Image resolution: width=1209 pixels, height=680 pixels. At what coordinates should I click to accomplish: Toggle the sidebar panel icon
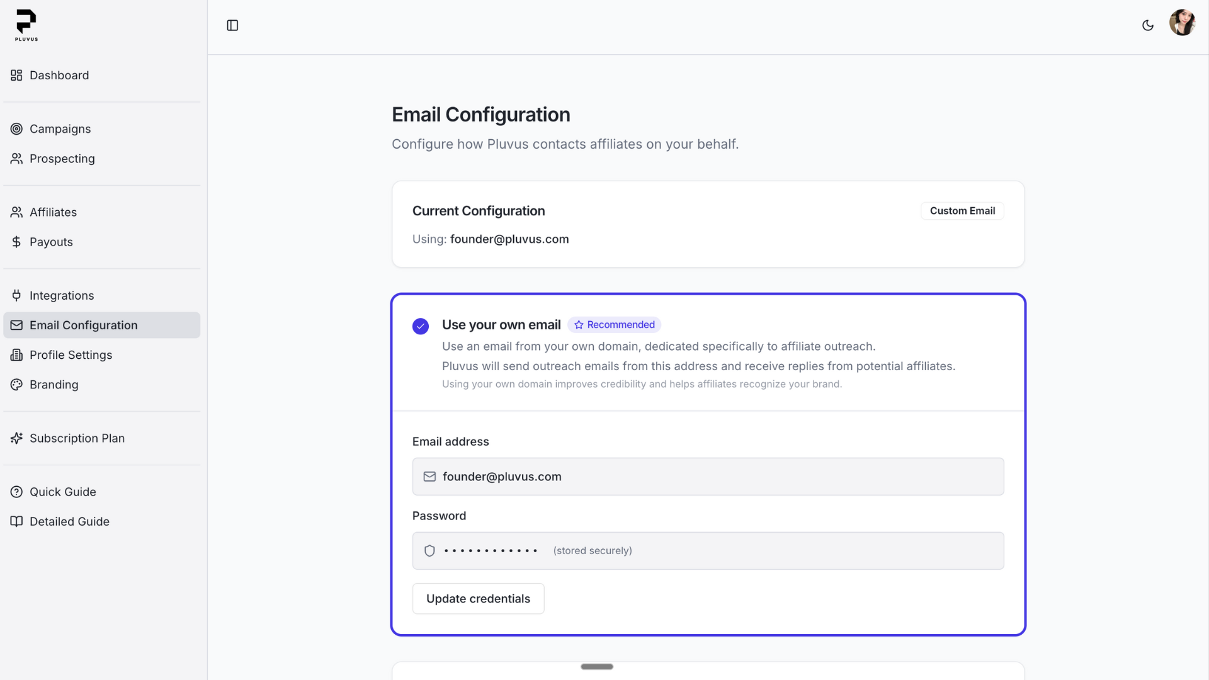[x=232, y=25]
